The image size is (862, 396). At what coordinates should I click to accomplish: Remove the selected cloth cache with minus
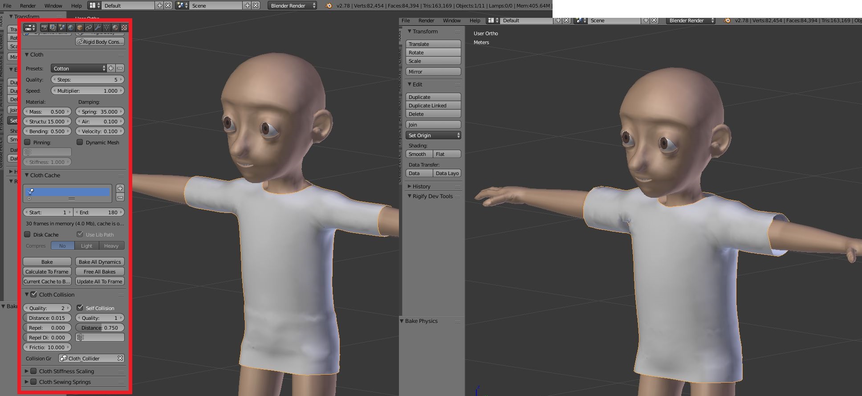pyautogui.click(x=120, y=197)
